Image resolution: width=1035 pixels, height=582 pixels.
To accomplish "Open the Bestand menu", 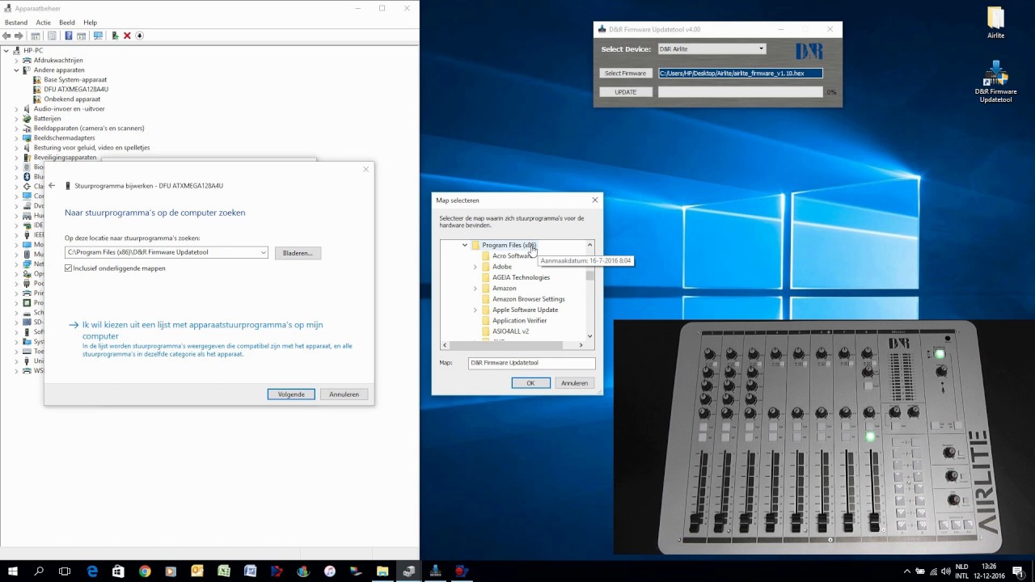I will tap(16, 23).
